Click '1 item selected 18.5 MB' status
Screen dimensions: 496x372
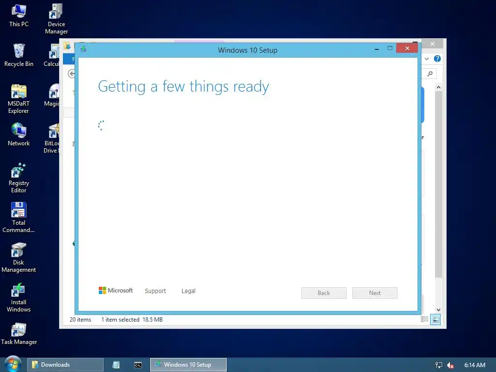(132, 320)
